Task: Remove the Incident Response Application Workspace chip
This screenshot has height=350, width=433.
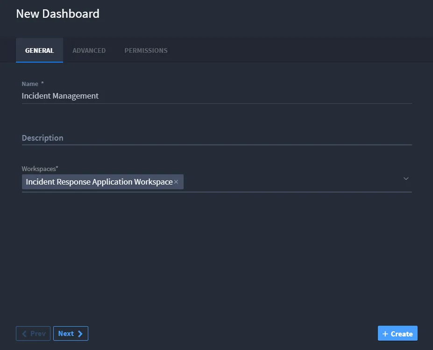Action: [176, 182]
